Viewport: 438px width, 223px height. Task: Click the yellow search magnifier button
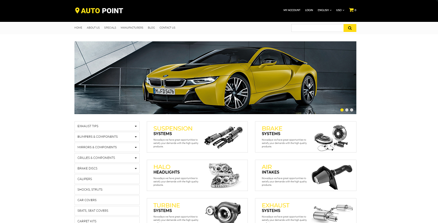pos(350,28)
